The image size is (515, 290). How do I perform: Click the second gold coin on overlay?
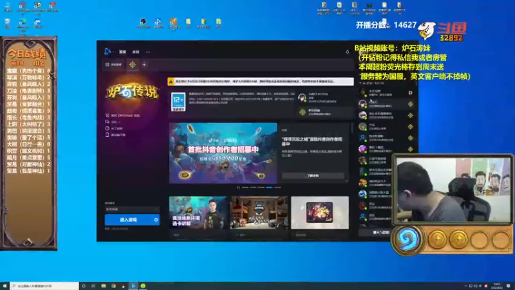tap(458, 239)
